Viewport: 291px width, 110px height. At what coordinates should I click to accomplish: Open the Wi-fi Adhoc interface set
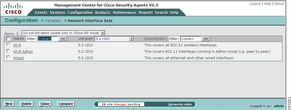tap(23, 52)
